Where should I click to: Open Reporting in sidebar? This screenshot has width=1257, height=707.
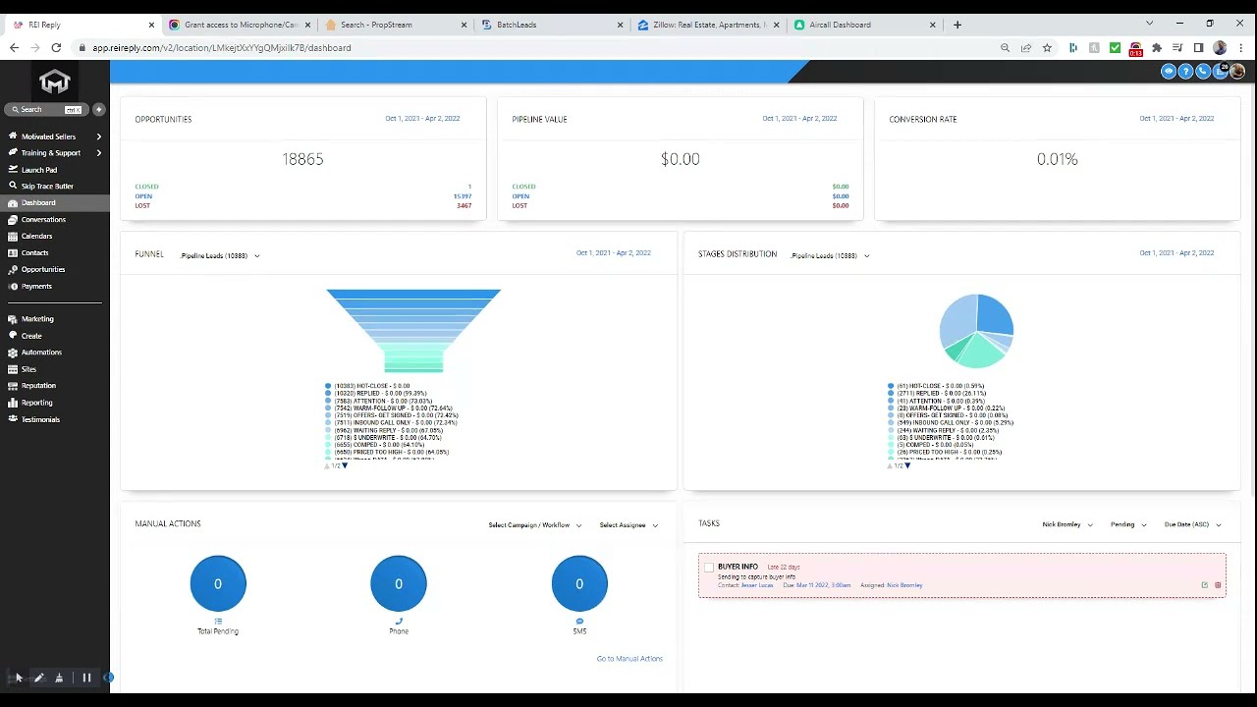click(x=54, y=403)
